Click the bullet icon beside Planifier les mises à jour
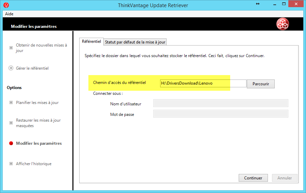Image resolution: width=306 pixels, height=193 pixels. point(11,103)
